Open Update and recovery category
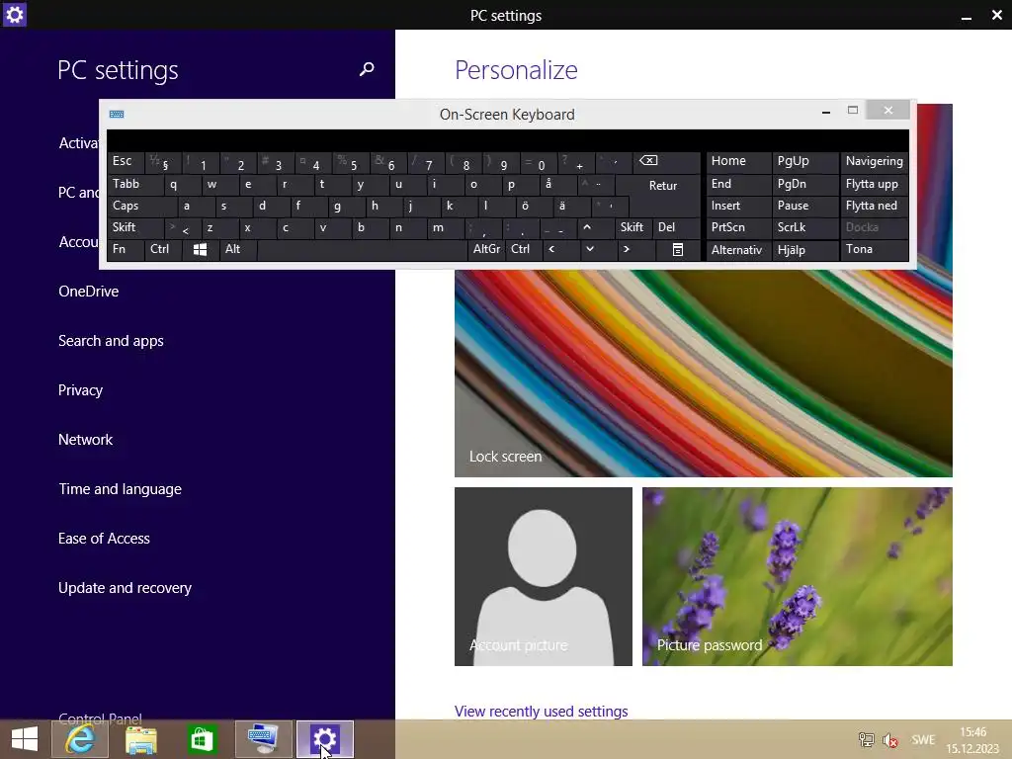1012x759 pixels. pos(125,588)
